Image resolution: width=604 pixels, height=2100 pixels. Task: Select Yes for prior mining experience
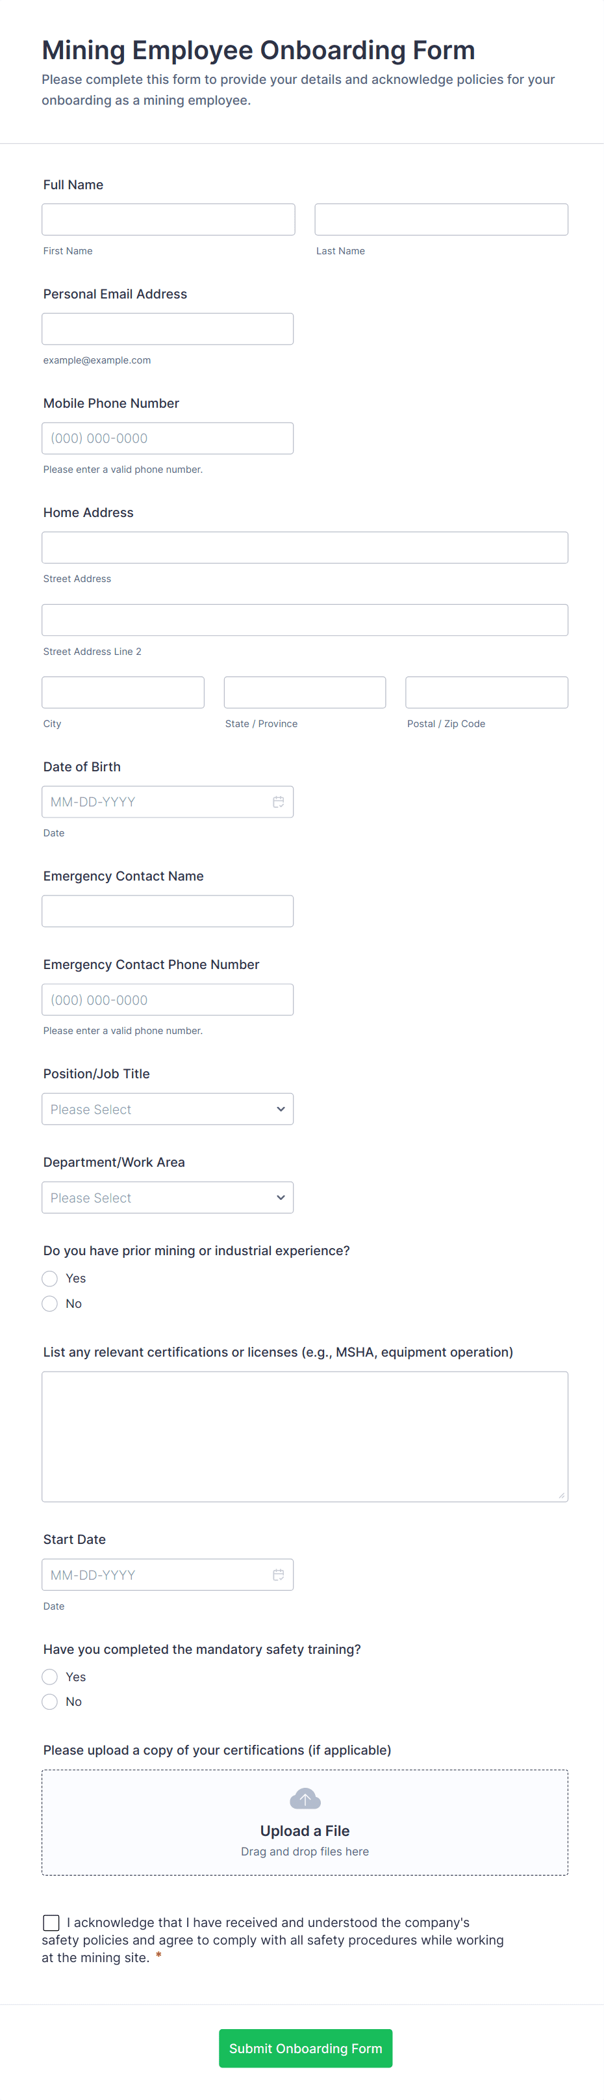[x=49, y=1278]
